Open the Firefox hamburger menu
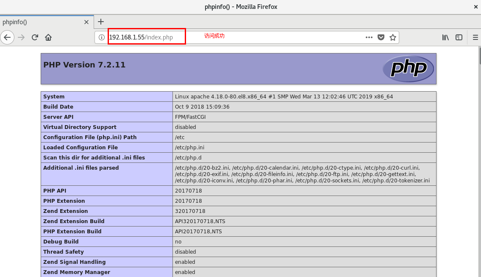This screenshot has height=277, width=481. pos(475,37)
